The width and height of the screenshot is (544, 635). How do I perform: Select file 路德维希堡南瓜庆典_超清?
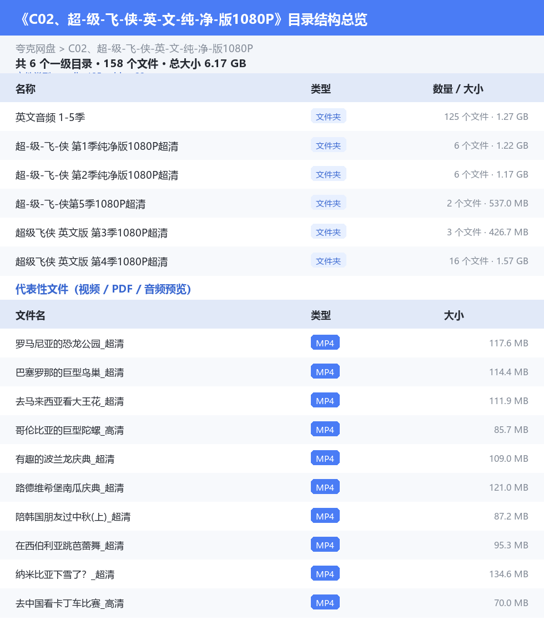tap(272, 487)
